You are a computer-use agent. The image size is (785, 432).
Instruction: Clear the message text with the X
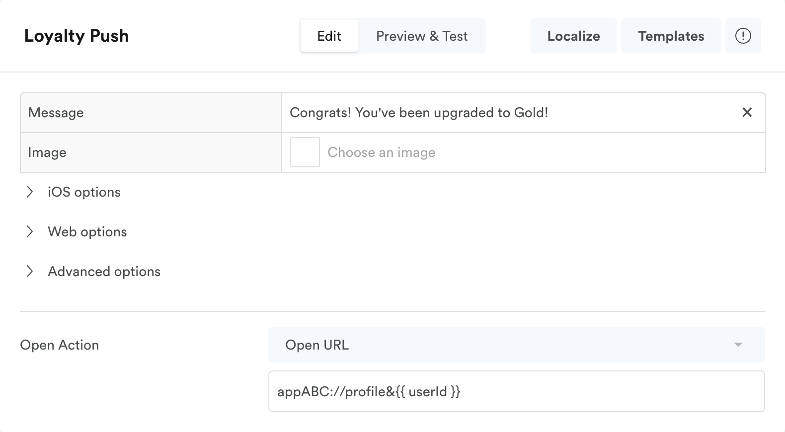pyautogui.click(x=747, y=113)
